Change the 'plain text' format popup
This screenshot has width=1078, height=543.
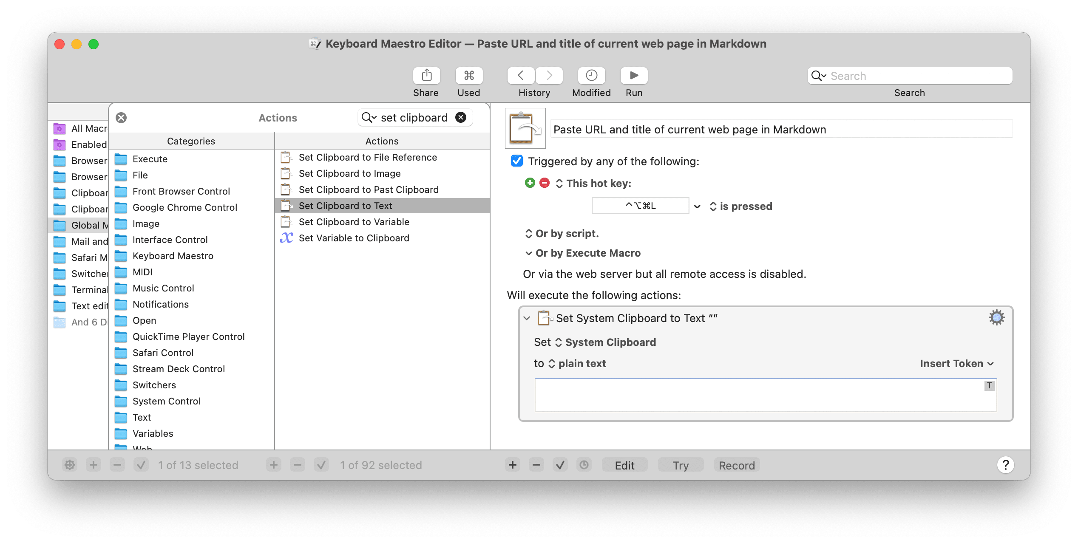pos(577,363)
